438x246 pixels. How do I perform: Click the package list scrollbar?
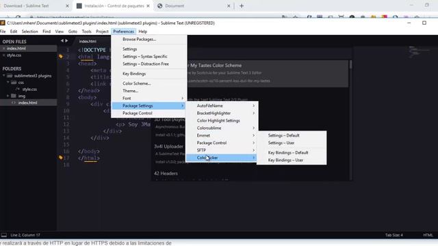pyautogui.click(x=350, y=65)
